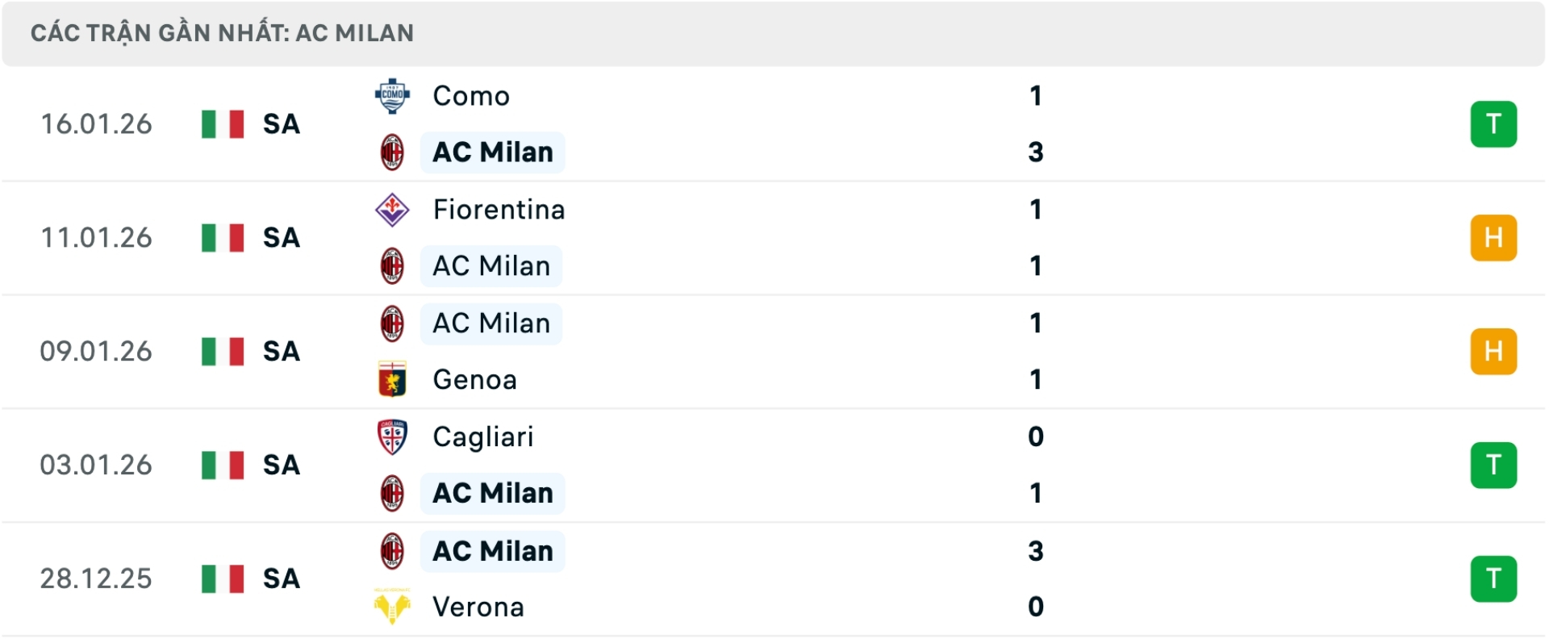Select the Cagliari club badge icon
Image resolution: width=1549 pixels, height=639 pixels.
(393, 437)
